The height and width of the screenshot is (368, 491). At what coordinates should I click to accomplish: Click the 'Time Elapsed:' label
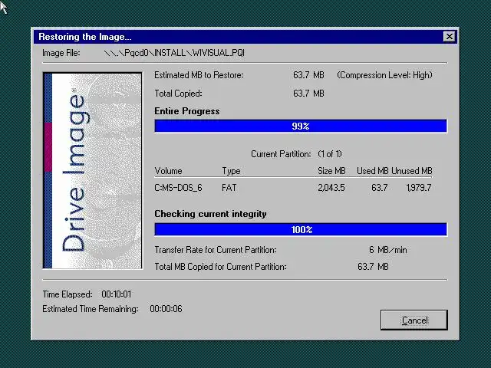click(68, 294)
